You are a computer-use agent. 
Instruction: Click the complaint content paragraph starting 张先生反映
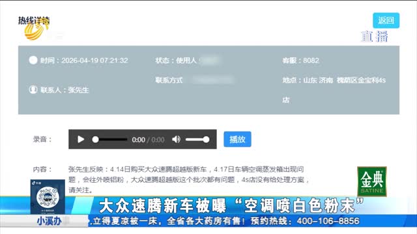pos(189,179)
